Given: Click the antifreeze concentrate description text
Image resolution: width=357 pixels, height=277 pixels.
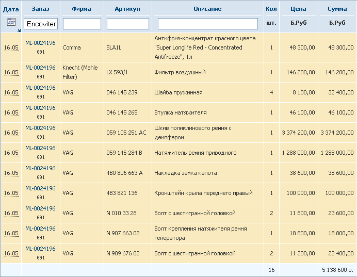Looking at the screenshot, I should (x=205, y=47).
